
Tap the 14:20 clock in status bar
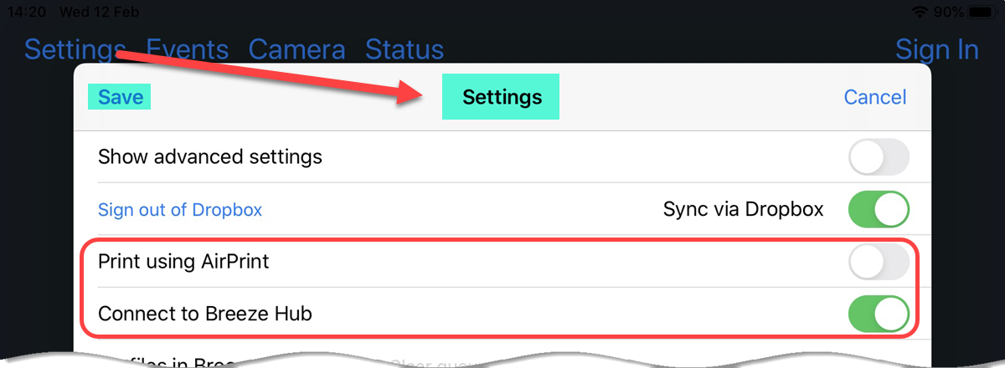tap(25, 13)
